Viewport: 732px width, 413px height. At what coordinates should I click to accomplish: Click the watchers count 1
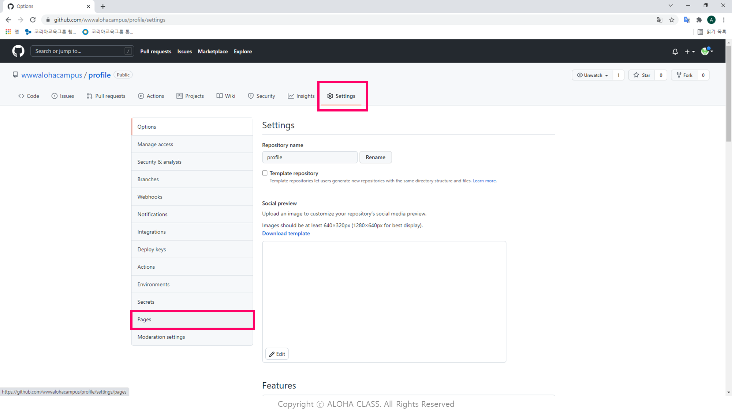point(619,75)
